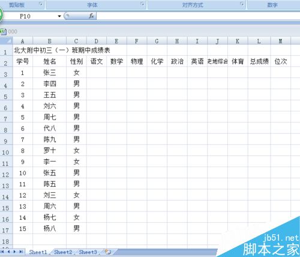Screen dimensions: 300x257
Task: Click previous sheet navigation arrow
Action: 8,252
